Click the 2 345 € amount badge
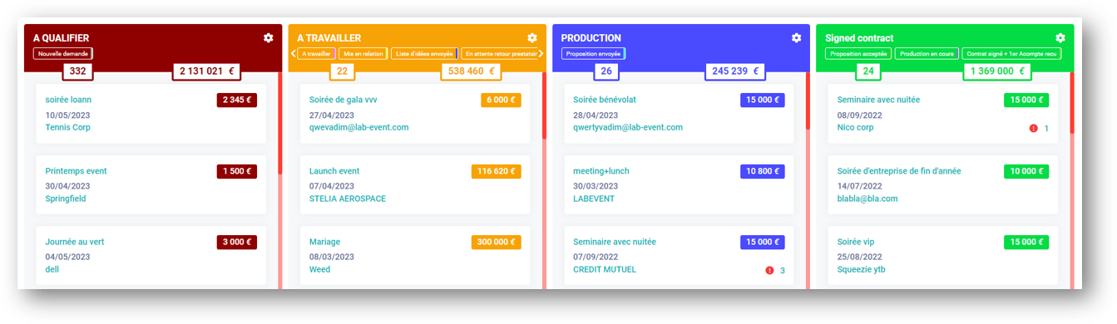 pos(237,101)
